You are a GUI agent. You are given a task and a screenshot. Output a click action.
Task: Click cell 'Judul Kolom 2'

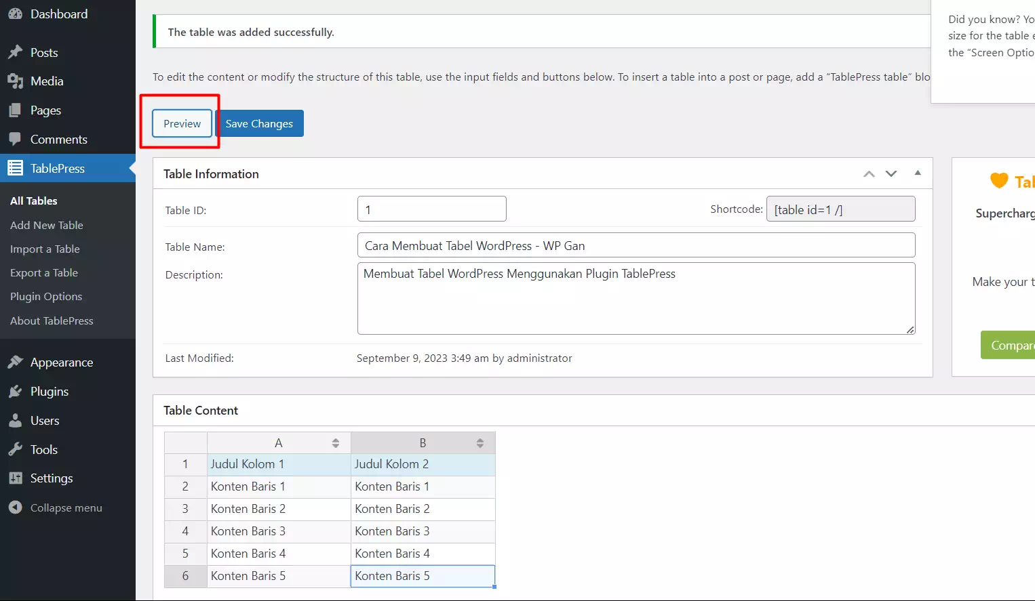coord(423,464)
